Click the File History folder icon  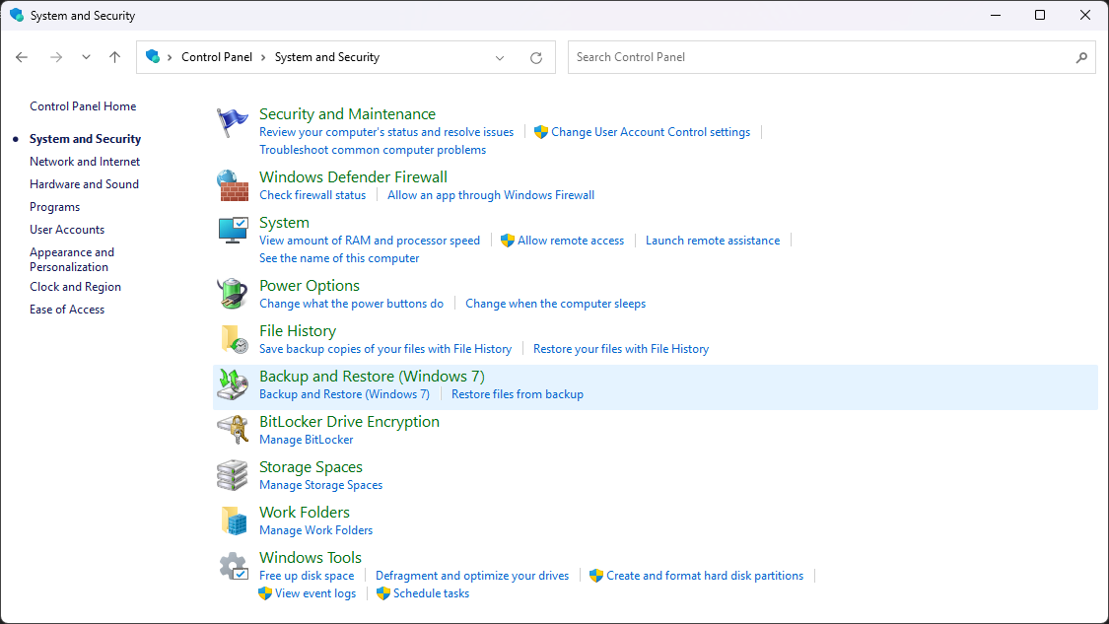(233, 339)
